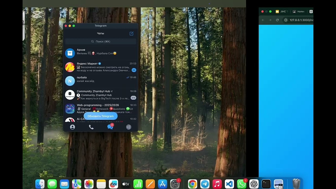Viewport: 336px width, 189px height.
Task: Click the Архив archive folder avatar
Action: 70,53
